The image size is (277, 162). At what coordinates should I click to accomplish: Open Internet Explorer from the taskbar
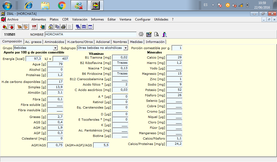pyautogui.click(x=29, y=5)
